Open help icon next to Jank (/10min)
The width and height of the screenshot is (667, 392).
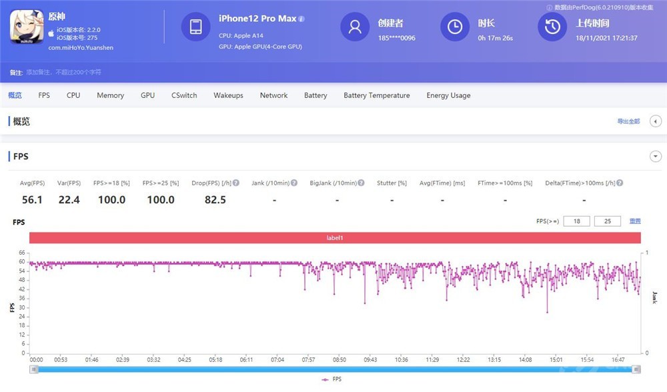click(294, 183)
